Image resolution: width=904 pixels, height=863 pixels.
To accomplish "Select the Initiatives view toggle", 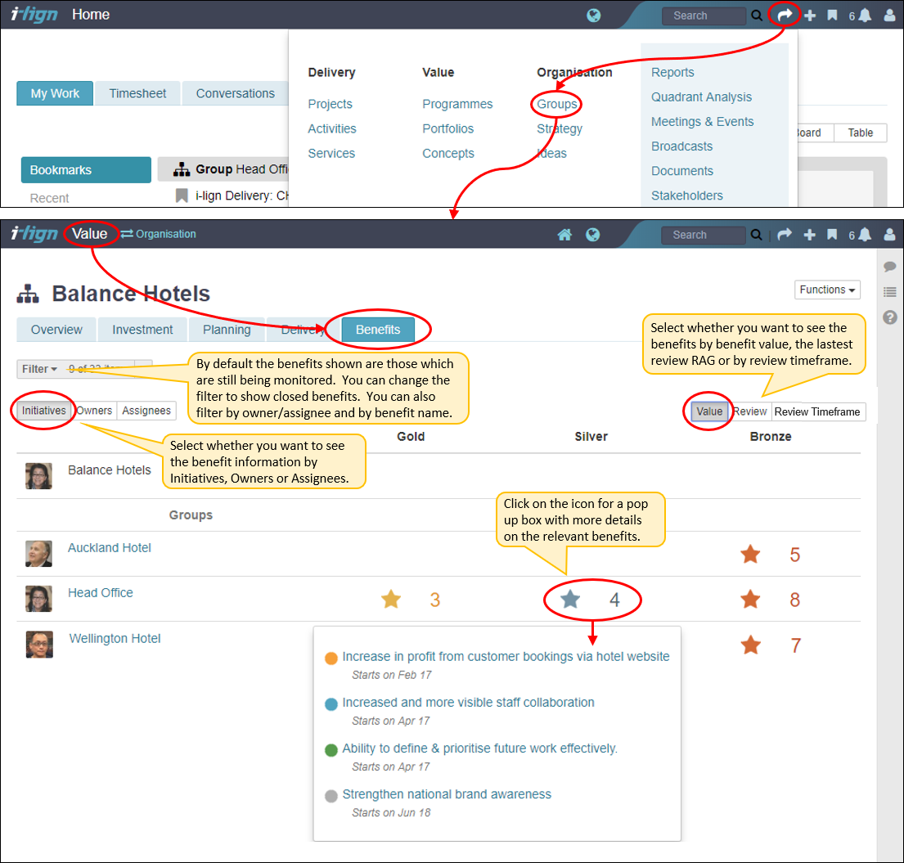I will tap(44, 411).
